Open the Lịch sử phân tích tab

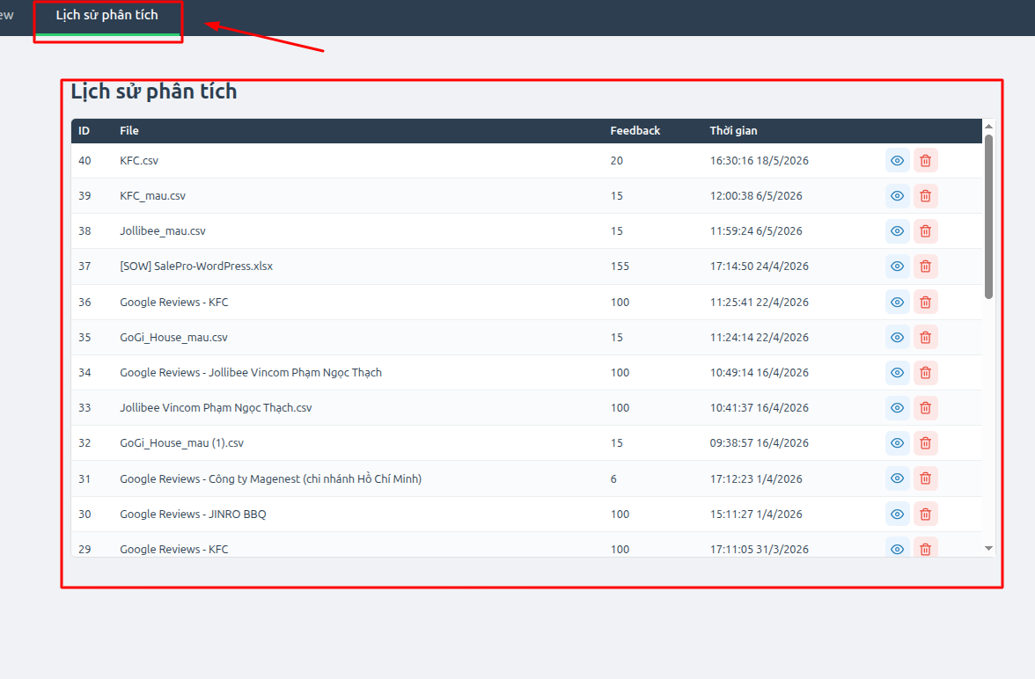(x=107, y=15)
